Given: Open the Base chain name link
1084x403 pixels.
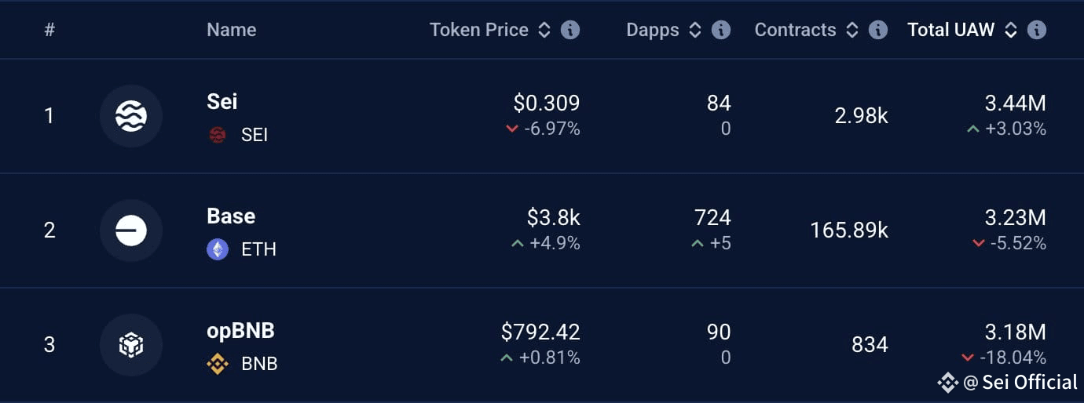Looking at the screenshot, I should [x=231, y=216].
